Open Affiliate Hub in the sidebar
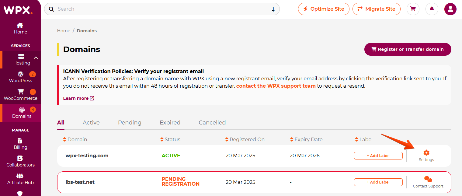462x196 pixels. coord(20,179)
